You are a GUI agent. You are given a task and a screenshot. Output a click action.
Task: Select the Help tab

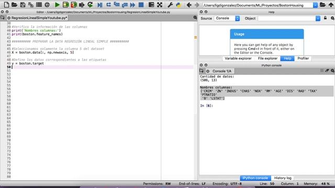287,58
